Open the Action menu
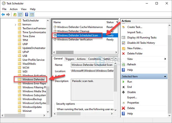 (13, 9)
